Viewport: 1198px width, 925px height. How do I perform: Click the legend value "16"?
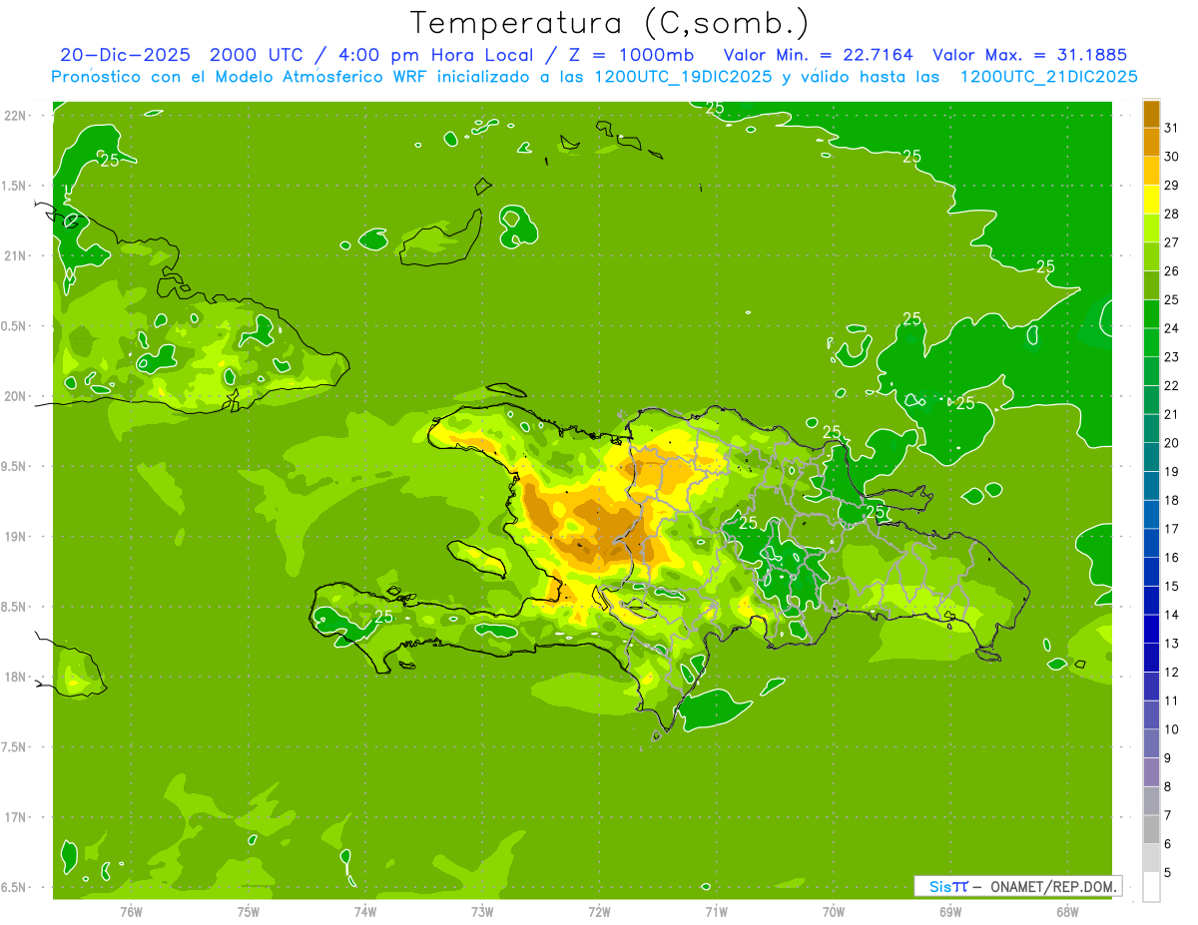[1172, 557]
